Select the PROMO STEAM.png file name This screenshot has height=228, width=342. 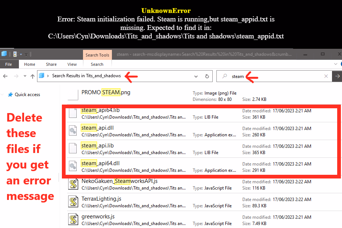106,92
